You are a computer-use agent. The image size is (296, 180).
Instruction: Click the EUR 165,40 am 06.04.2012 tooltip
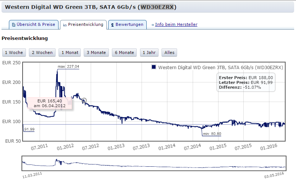[x=50, y=103]
